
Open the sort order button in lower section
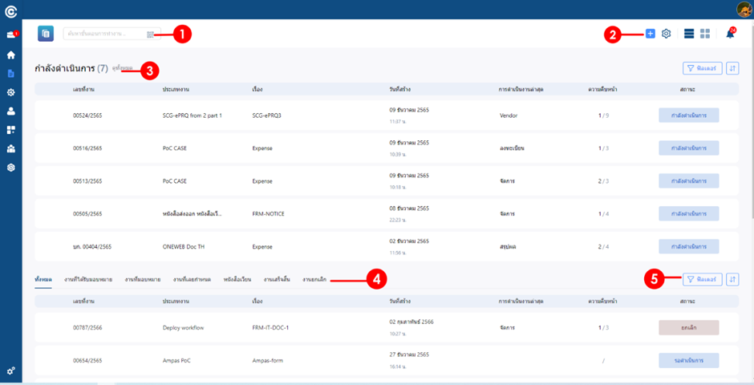[x=732, y=279]
